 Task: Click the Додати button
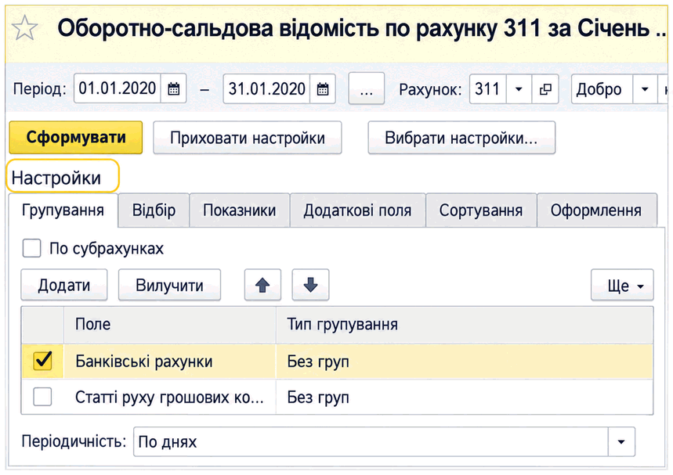[64, 285]
